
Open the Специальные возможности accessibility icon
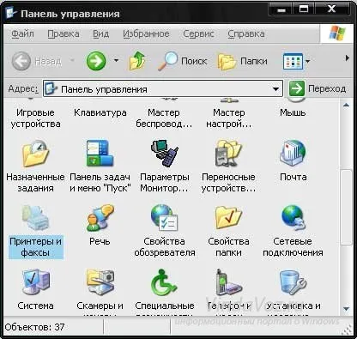[164, 282]
